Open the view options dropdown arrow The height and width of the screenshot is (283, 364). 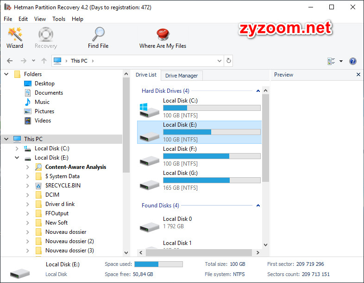pos(341,61)
